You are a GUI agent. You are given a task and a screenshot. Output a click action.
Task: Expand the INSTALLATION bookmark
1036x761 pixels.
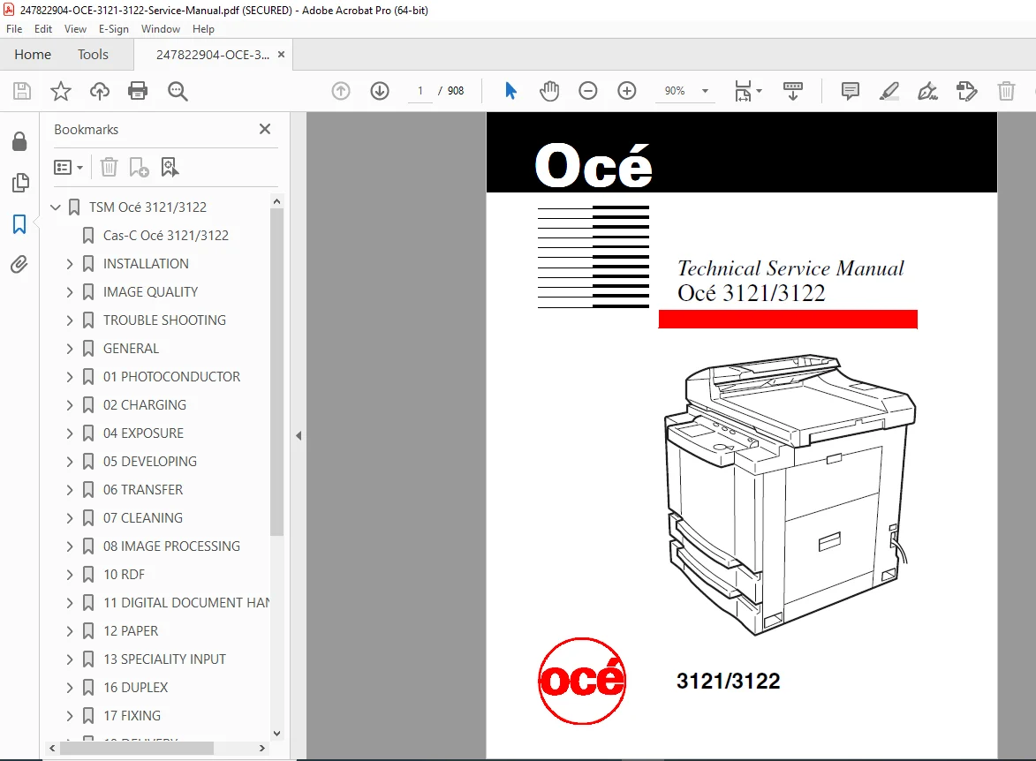pyautogui.click(x=70, y=264)
